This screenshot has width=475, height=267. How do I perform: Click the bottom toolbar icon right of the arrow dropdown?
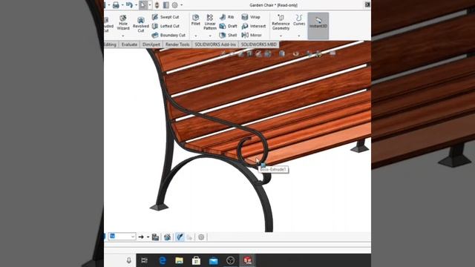(155, 237)
